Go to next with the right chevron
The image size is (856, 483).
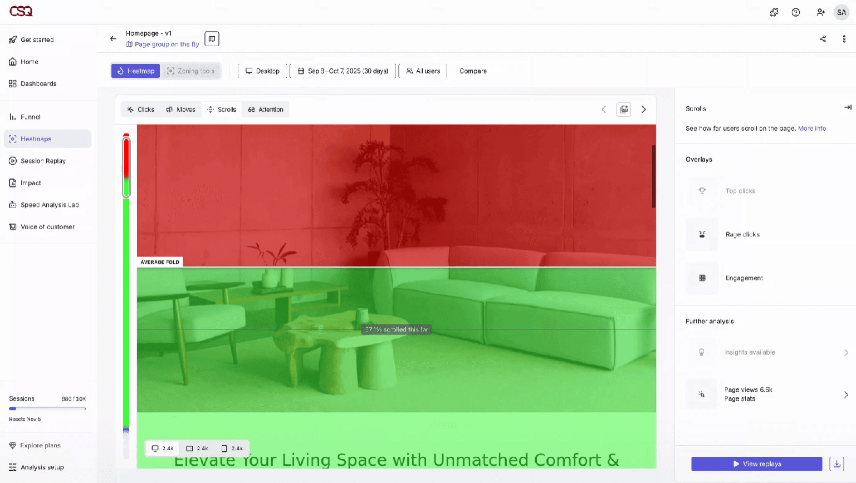644,110
